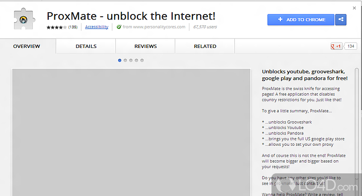Screen dimensions: 362x196
Task: Open the Reviews tab
Action: (x=145, y=46)
